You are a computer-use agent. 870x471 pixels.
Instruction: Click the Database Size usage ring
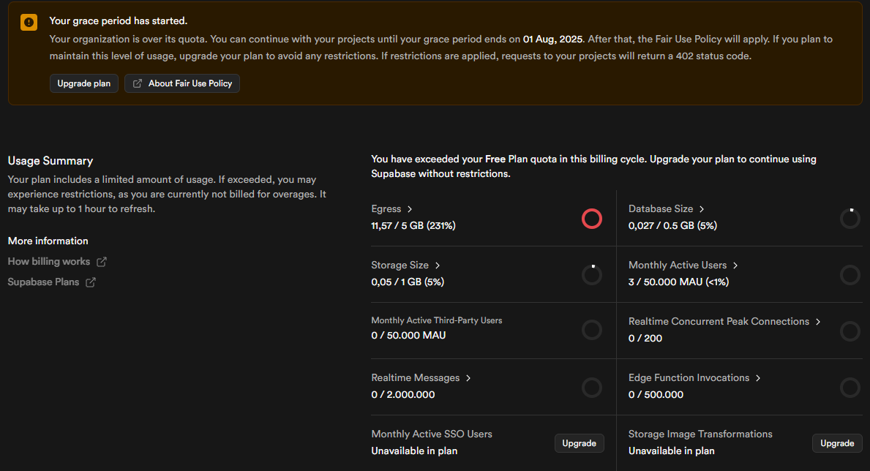[x=850, y=218]
